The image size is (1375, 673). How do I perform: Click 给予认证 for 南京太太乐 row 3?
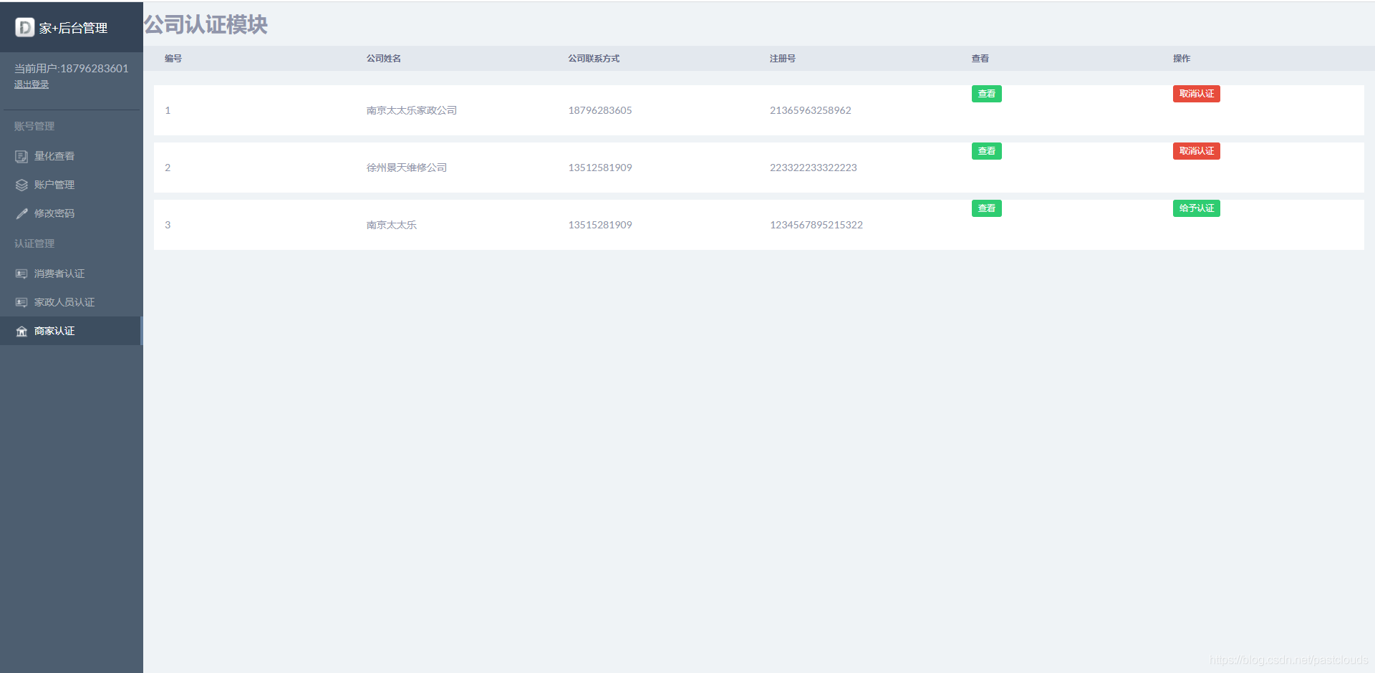tap(1196, 208)
